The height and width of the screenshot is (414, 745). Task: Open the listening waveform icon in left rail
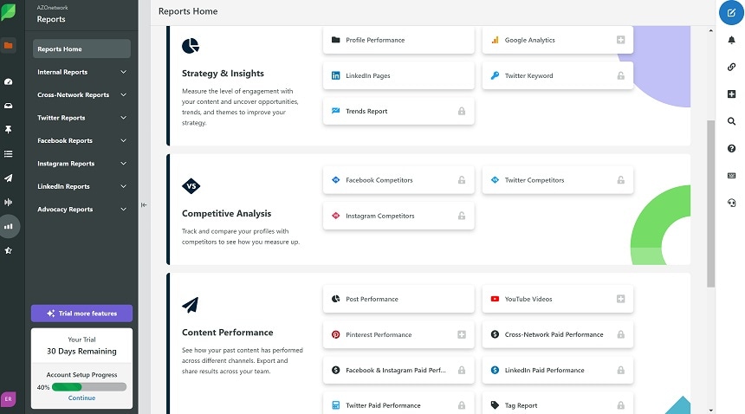click(x=8, y=203)
